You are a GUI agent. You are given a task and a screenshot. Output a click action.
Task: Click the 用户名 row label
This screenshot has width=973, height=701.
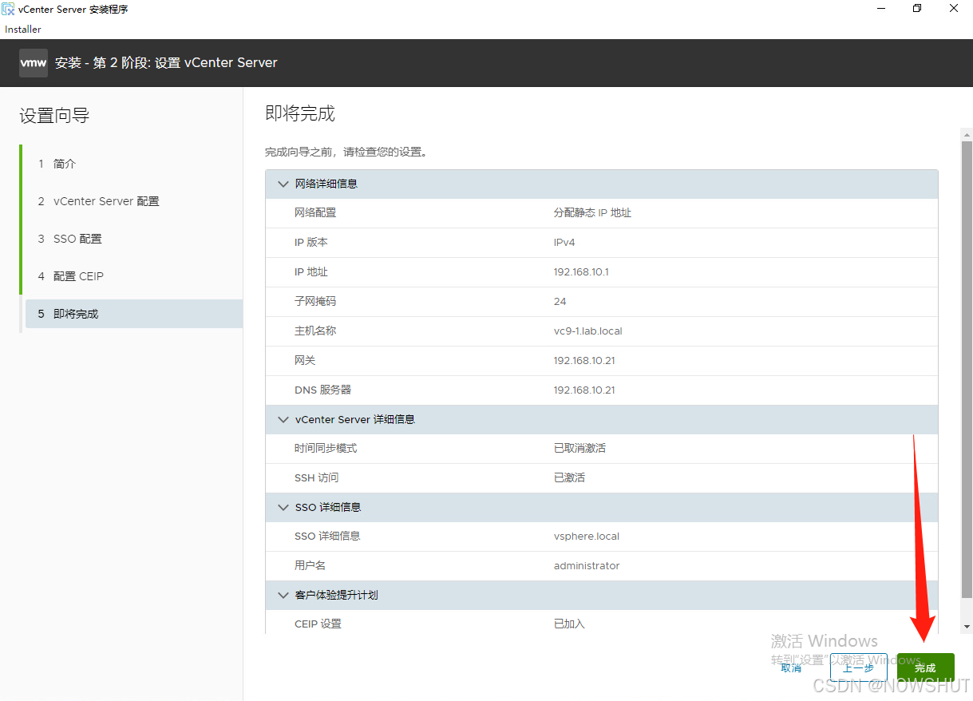(x=310, y=566)
